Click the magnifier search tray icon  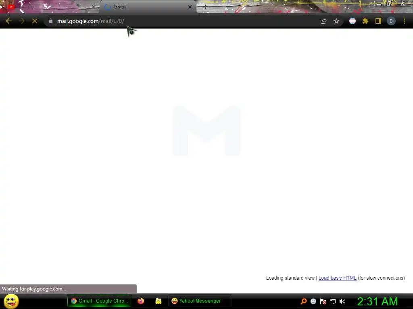pos(304,301)
